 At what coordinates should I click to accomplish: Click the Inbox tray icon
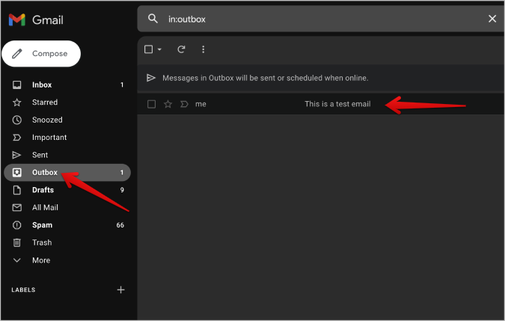click(16, 85)
